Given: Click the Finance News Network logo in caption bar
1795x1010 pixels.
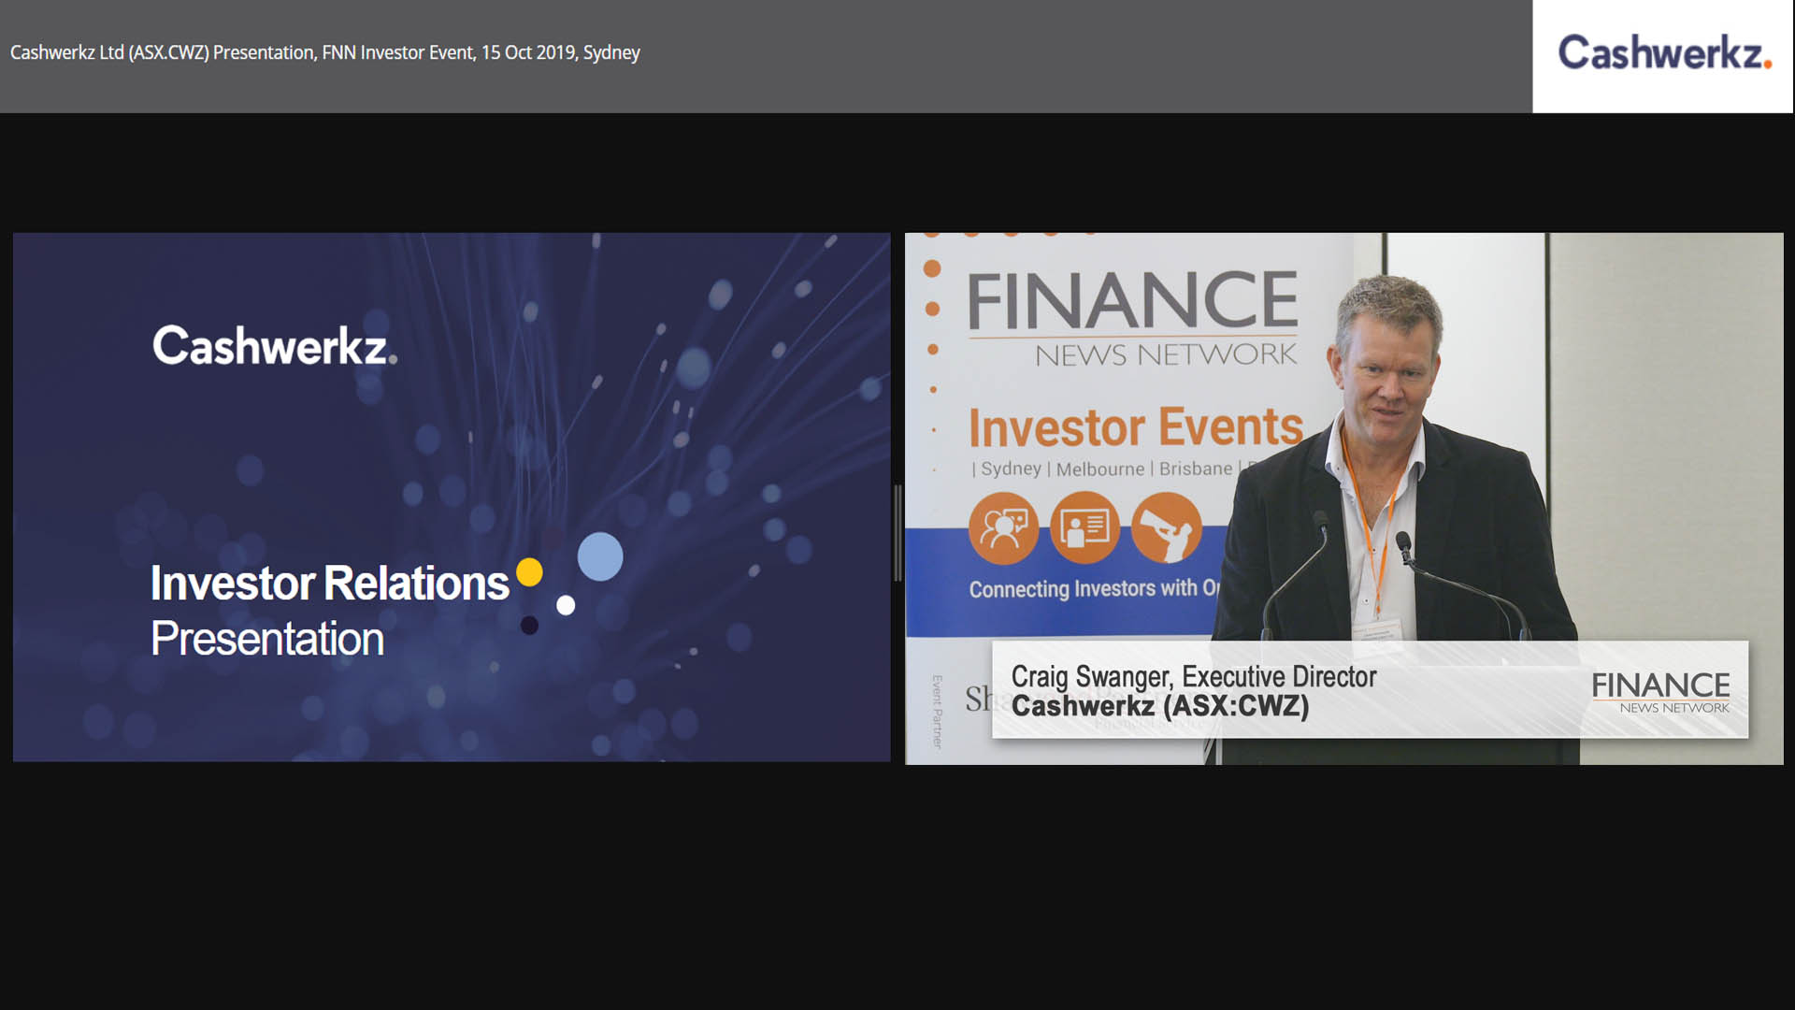Looking at the screenshot, I should tap(1660, 692).
